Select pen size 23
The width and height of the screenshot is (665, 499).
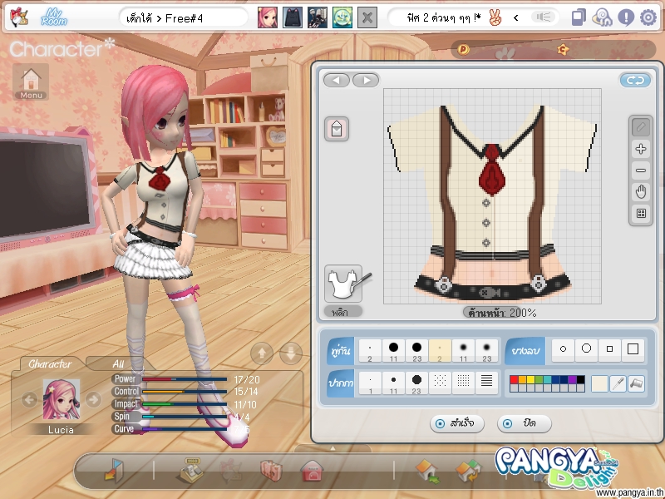pos(417,383)
